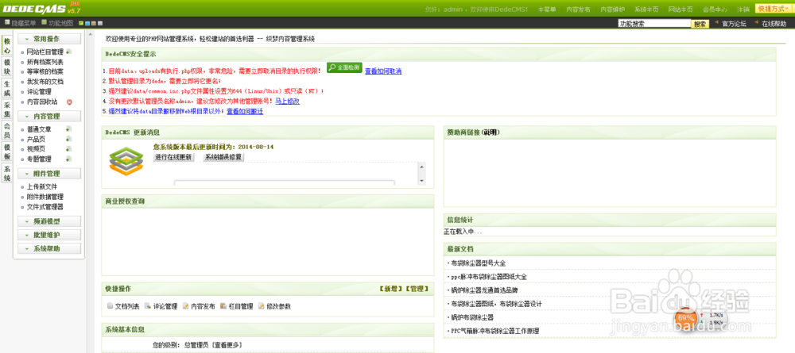The image size is (795, 353).
Task: Open 主菜单 in the top navigation
Action: coord(547,10)
